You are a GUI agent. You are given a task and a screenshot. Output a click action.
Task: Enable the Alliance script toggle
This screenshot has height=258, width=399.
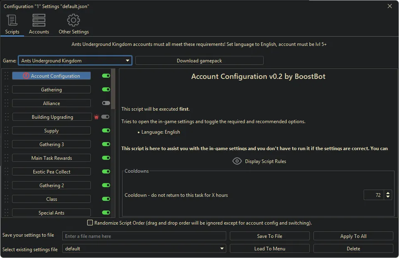coord(106,103)
